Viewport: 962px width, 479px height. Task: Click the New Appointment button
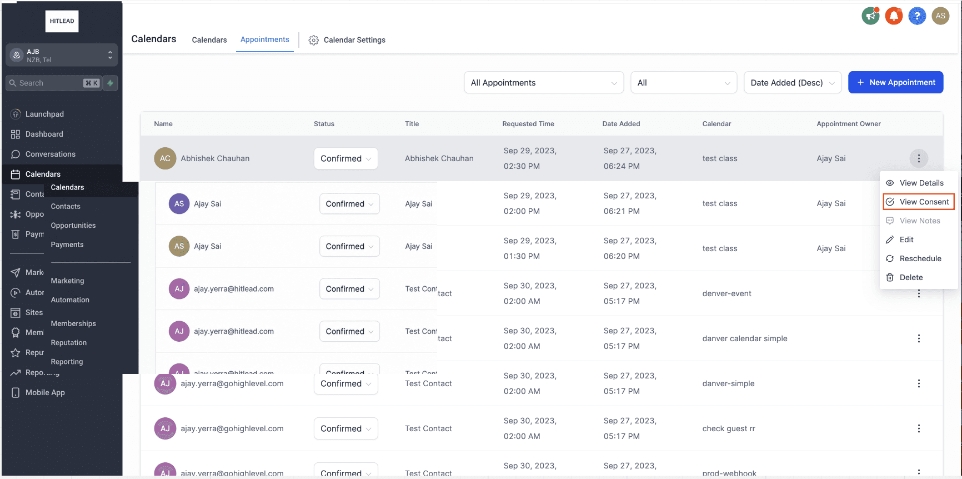click(x=895, y=82)
